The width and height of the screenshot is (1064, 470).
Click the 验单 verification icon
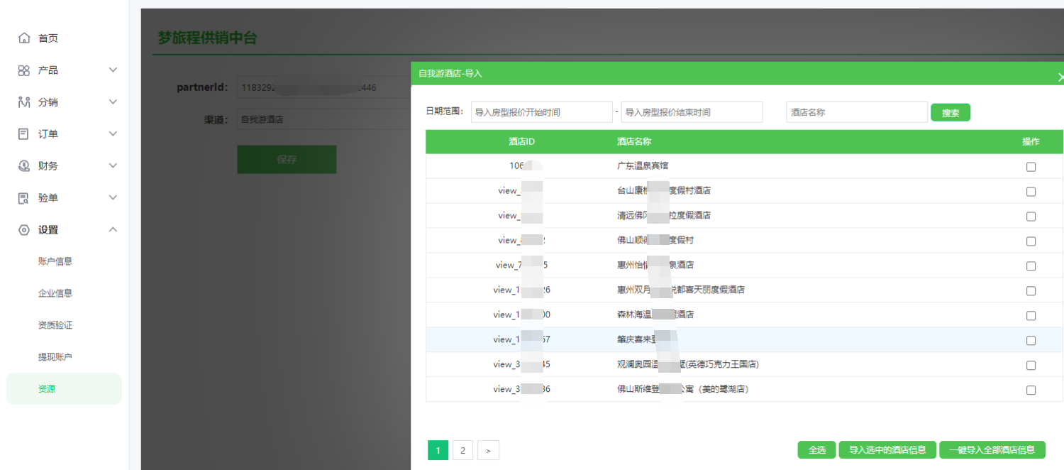pyautogui.click(x=24, y=198)
